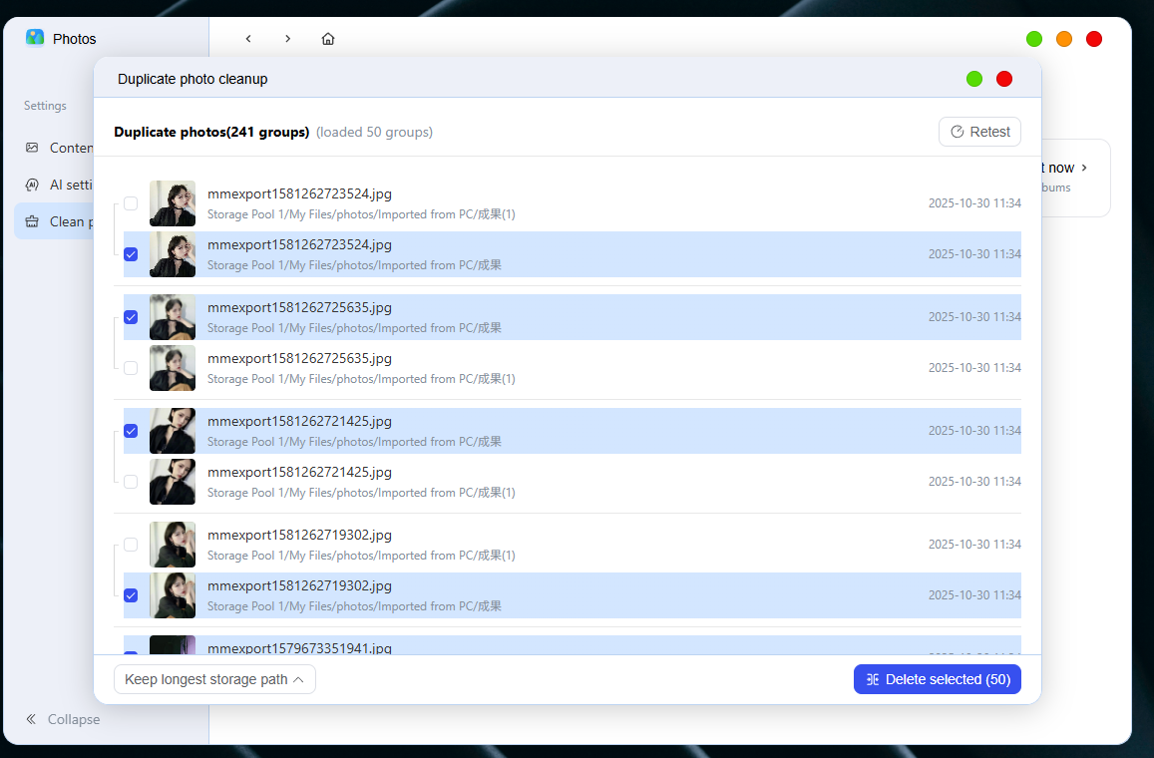Screen dimensions: 1154x758
Task: Open thumbnail of mmexport1581262723524.jpg in 成果(1)
Action: point(173,203)
